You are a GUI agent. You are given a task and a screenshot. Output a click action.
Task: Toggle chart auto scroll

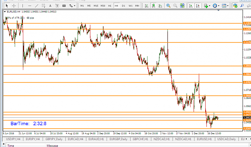[x=191, y=6]
